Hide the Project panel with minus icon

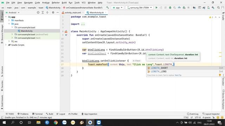[x=58, y=13]
